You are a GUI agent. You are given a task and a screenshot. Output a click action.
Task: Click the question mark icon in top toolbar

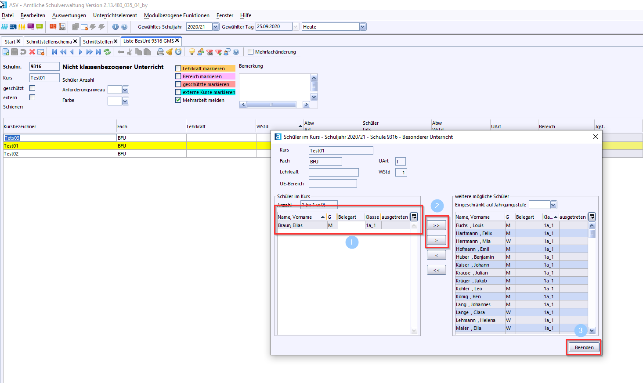[x=124, y=27]
